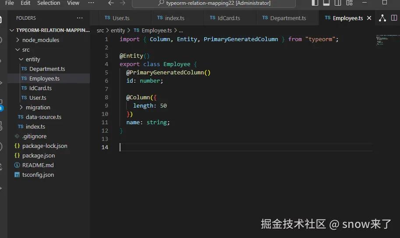Toggle the primary side bar layout icon

point(315,3)
